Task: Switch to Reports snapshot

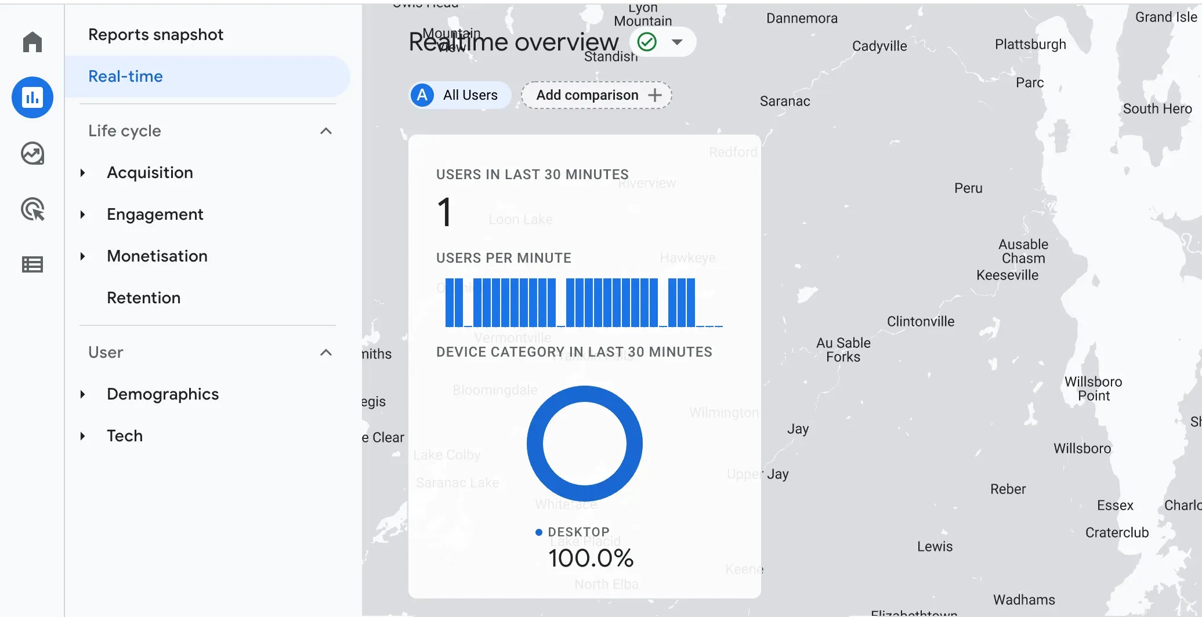Action: click(x=155, y=34)
